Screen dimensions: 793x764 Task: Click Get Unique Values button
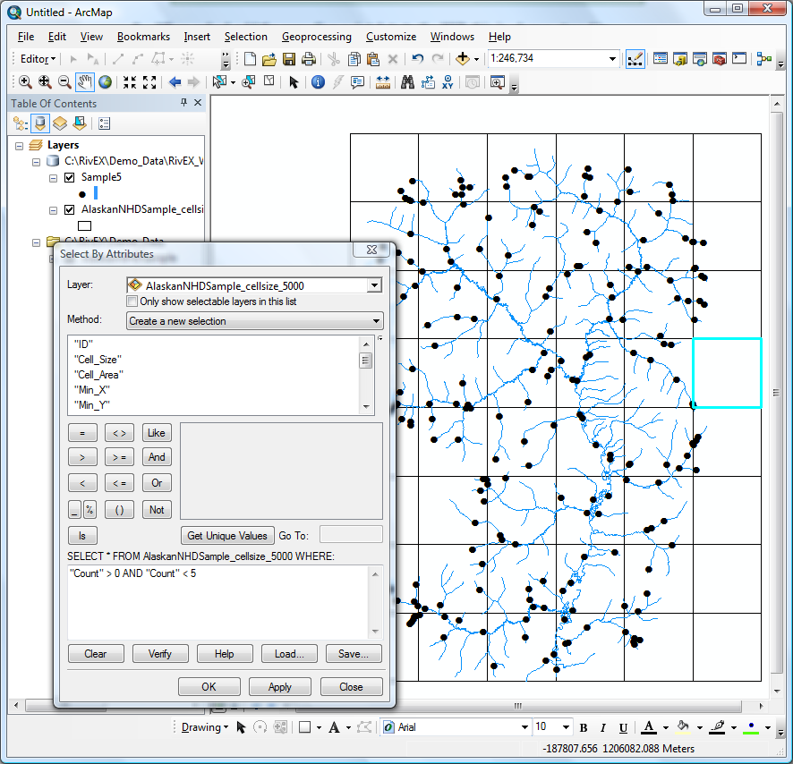point(227,536)
